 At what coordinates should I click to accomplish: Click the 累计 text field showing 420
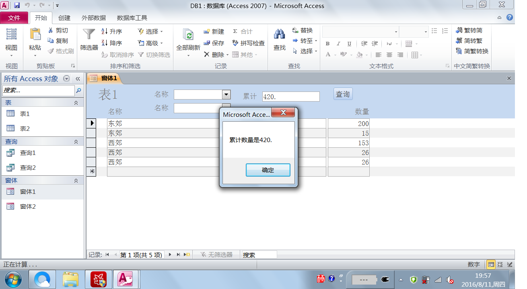(290, 97)
